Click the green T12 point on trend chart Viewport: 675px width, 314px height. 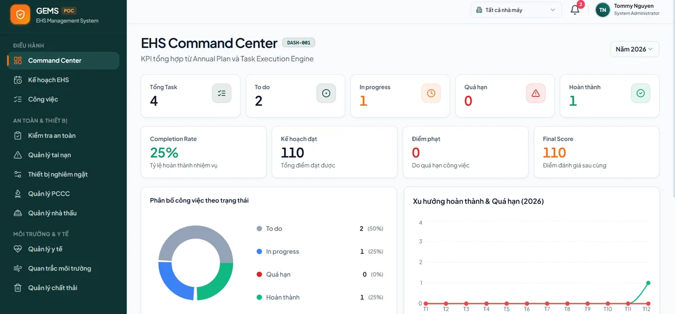coord(649,283)
